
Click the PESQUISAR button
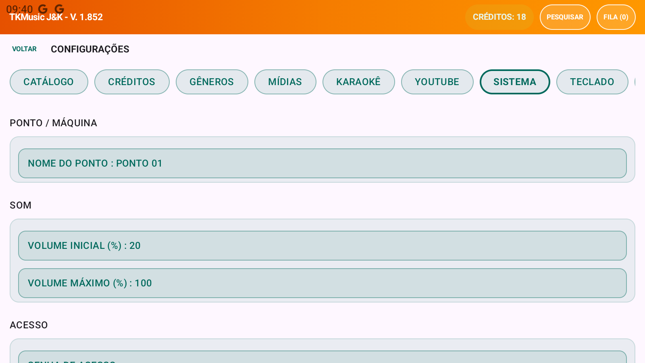click(565, 17)
